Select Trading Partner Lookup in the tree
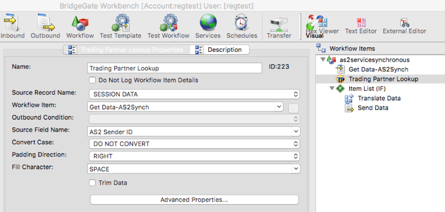 point(383,79)
